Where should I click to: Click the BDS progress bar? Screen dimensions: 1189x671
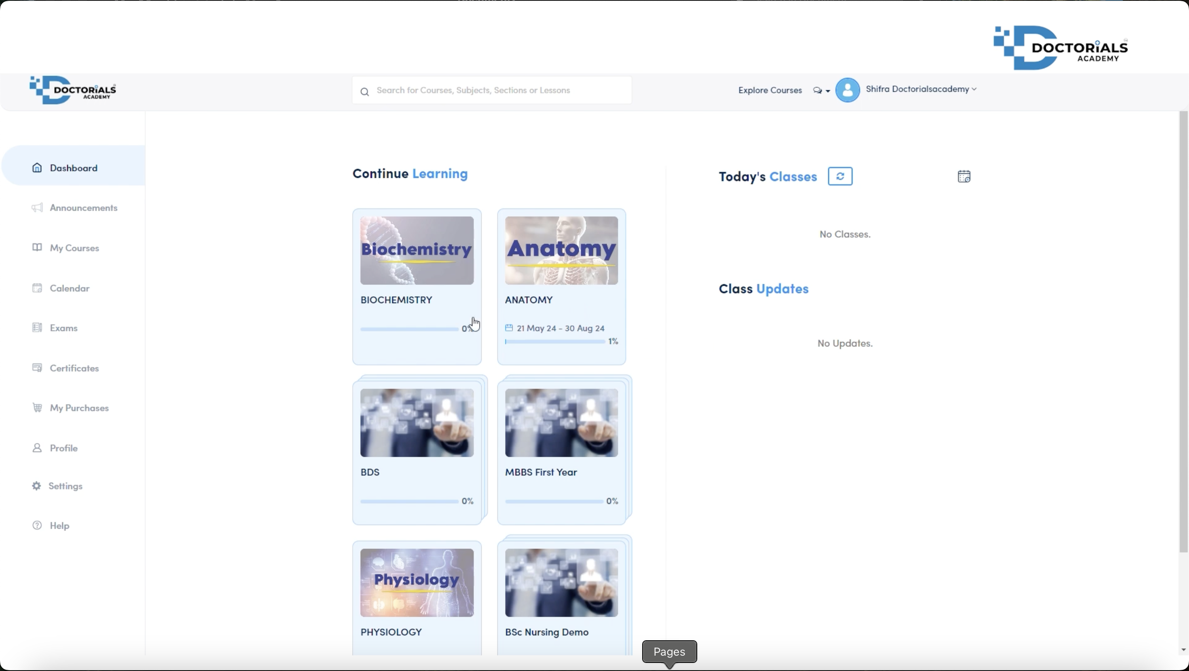pyautogui.click(x=409, y=501)
